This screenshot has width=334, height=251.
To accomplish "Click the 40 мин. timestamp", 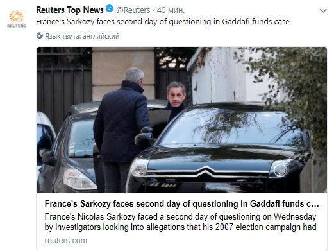I will pos(171,10).
